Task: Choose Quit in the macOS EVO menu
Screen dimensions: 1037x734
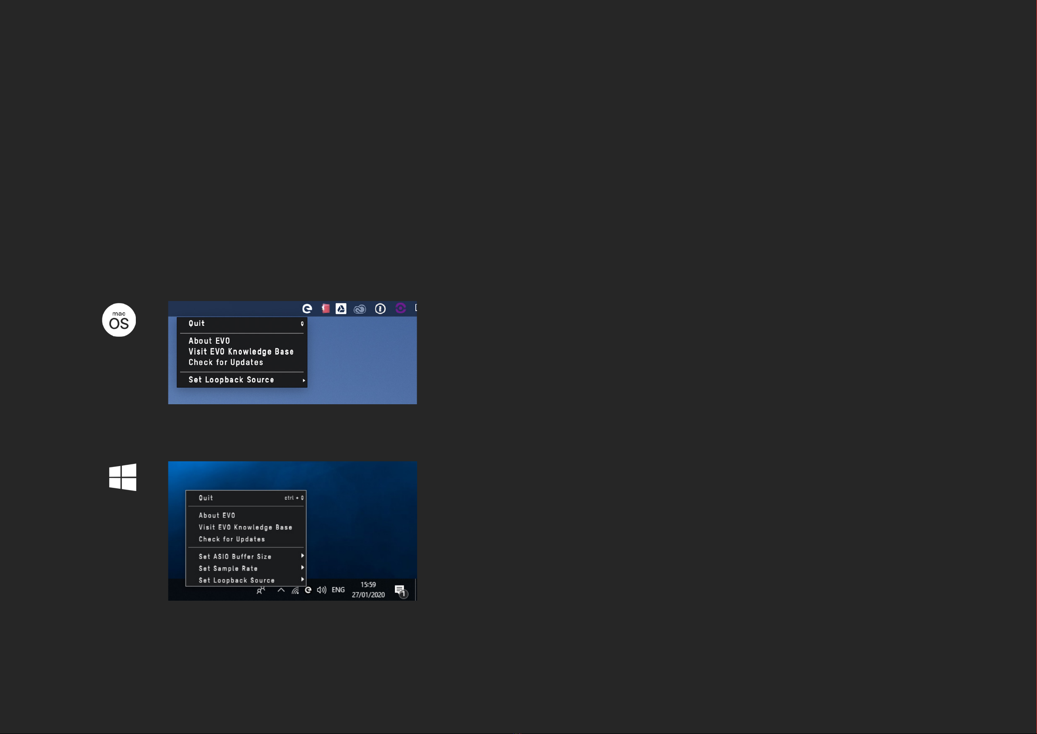Action: pyautogui.click(x=242, y=324)
